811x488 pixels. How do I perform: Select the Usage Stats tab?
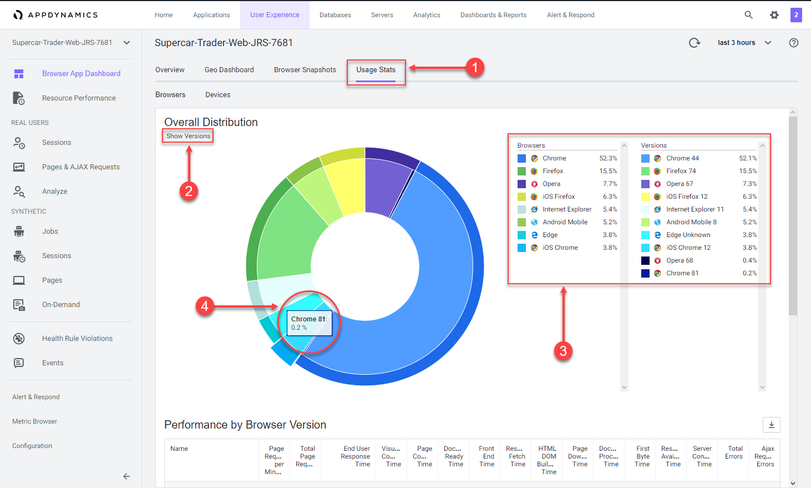[x=376, y=70]
